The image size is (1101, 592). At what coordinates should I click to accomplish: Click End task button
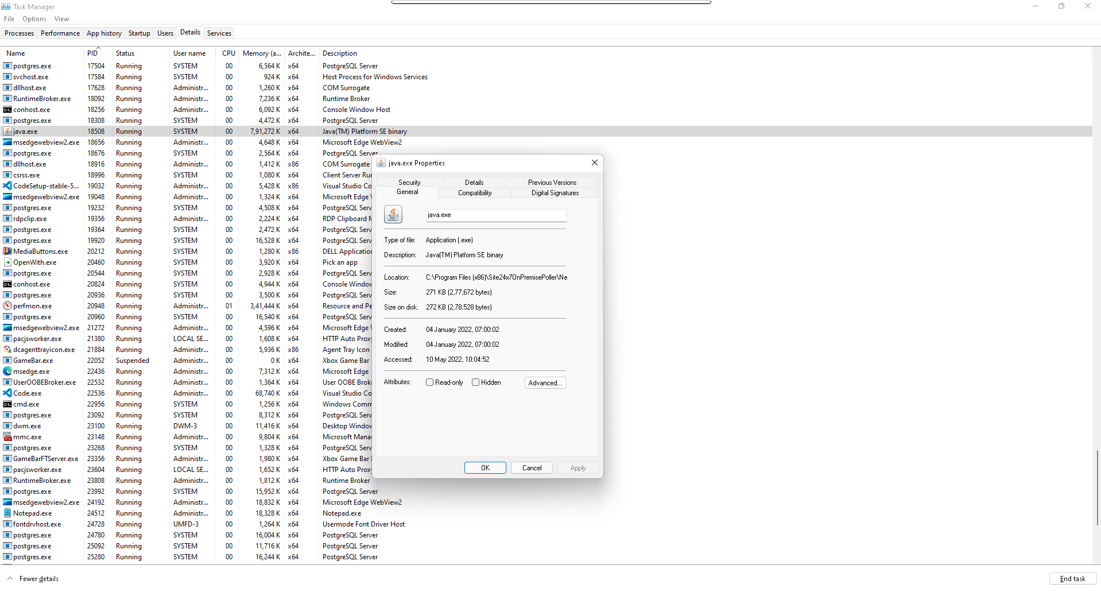[x=1072, y=579]
